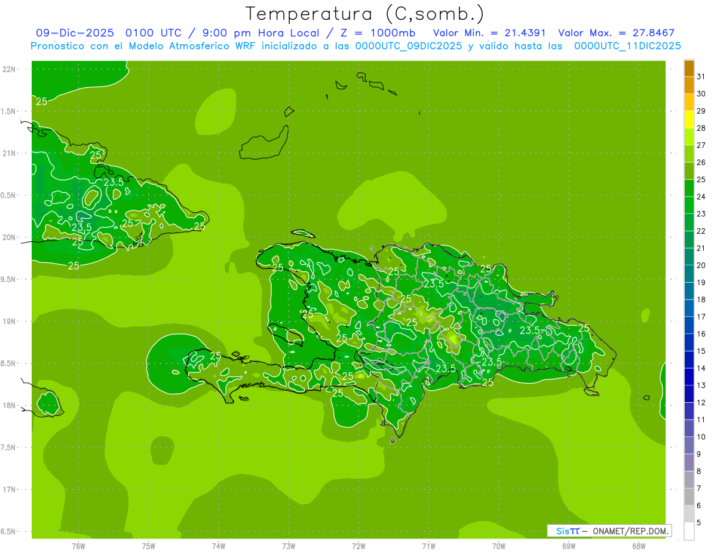Click the '74W' longitude label

[x=218, y=546]
